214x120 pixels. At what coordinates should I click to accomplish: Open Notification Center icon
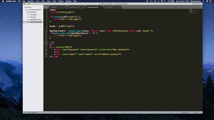210,1
